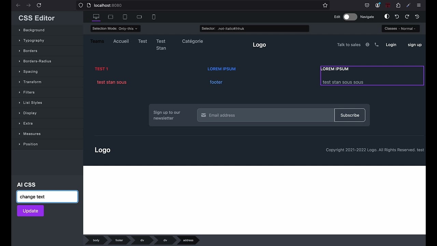437x246 pixels.
Task: Click the browser URL address bar
Action: point(202,5)
